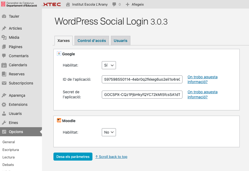The width and height of the screenshot is (249, 171).
Task: Select the Pàgines icon in sidebar
Action: pos(4,47)
